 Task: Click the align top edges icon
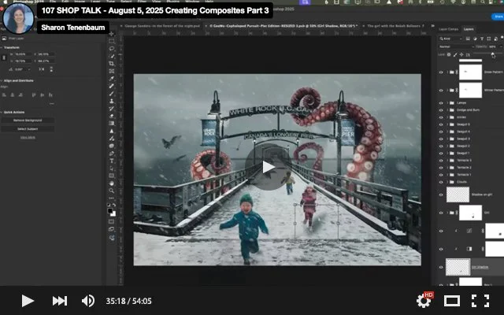34,94
